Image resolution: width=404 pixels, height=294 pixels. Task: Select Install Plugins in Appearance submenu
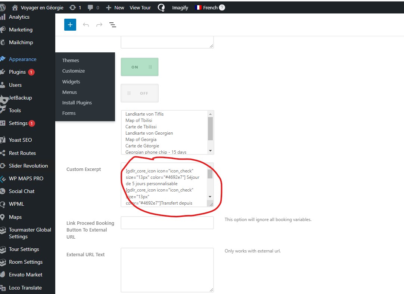77,103
